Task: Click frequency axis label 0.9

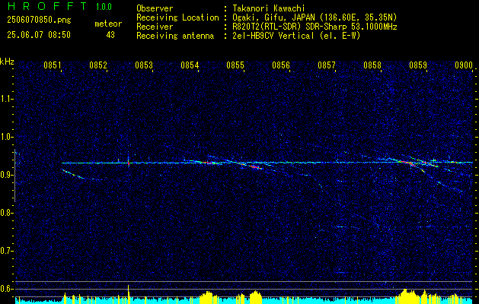Action: (6, 175)
